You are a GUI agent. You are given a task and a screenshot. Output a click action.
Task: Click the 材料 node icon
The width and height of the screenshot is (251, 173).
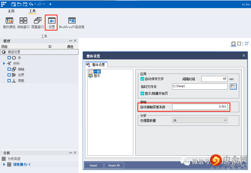click(x=9, y=63)
